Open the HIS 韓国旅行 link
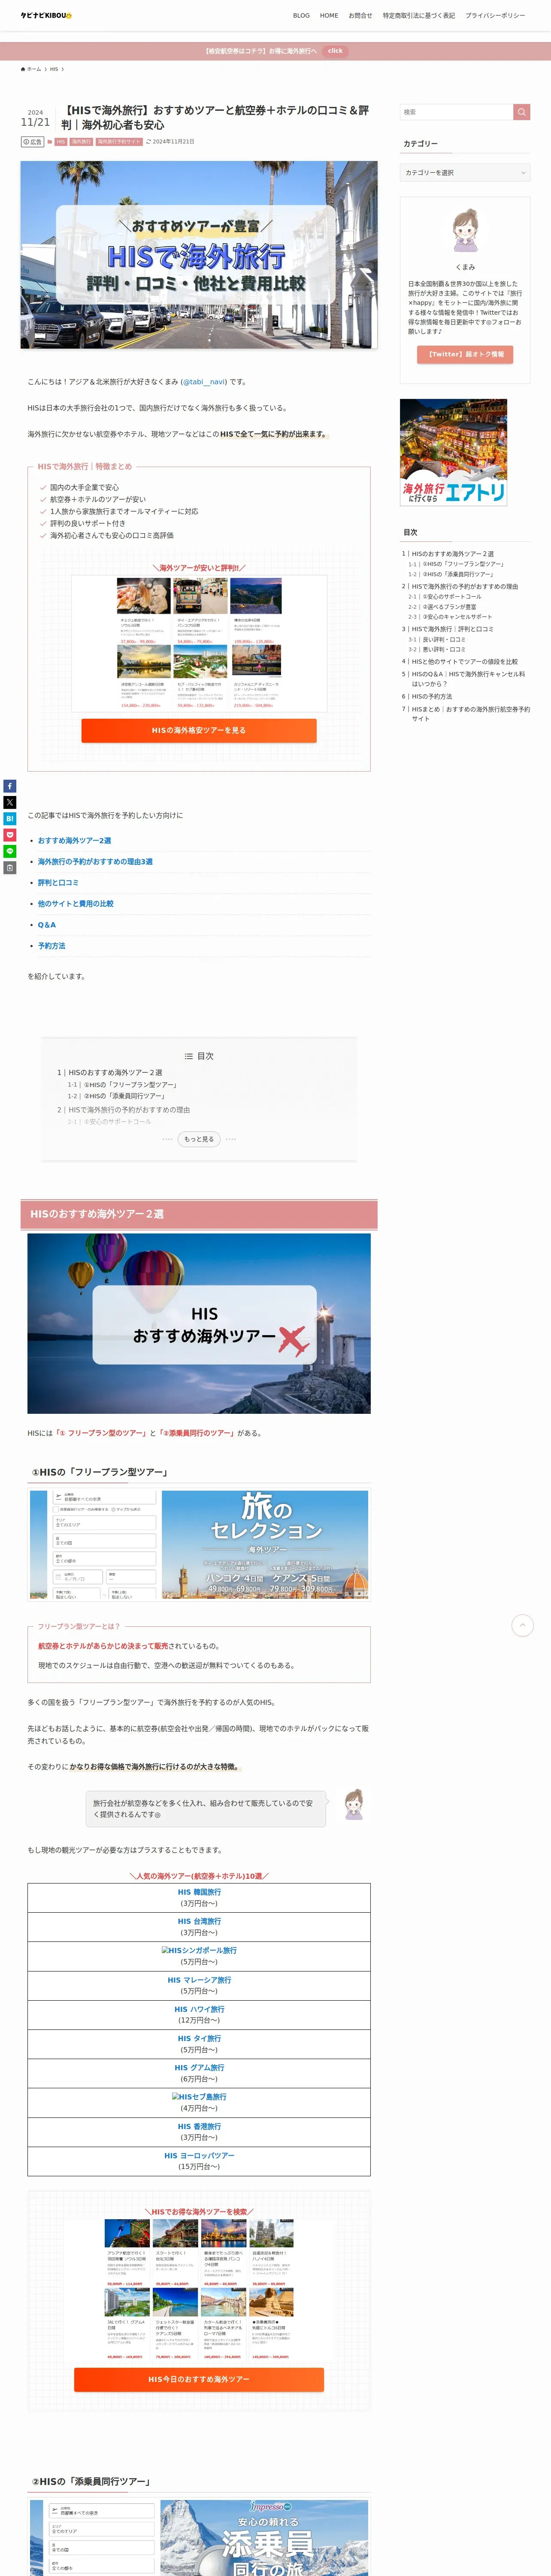551x2576 pixels. coord(199,1893)
